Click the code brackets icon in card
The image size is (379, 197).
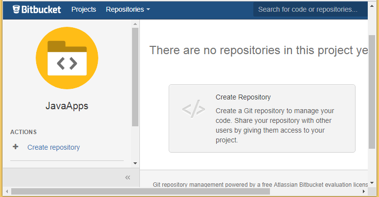pyautogui.click(x=194, y=111)
